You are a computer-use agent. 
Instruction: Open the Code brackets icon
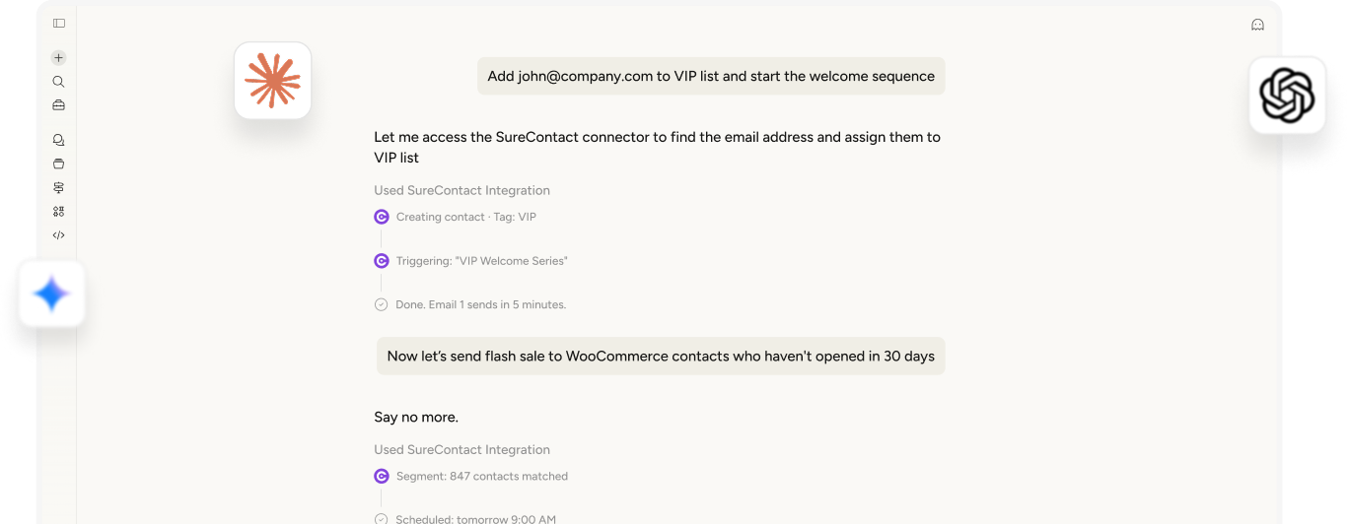point(59,235)
